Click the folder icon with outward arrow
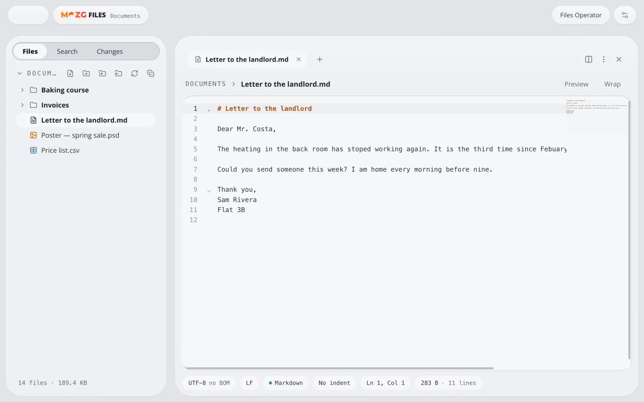Screen dimensions: 644x402 coord(118,73)
